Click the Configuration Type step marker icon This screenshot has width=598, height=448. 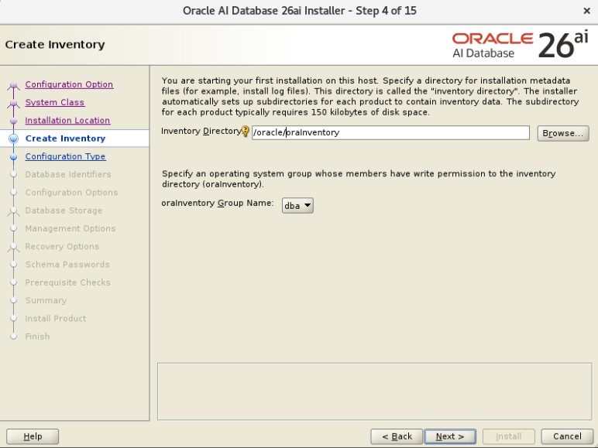pyautogui.click(x=14, y=156)
